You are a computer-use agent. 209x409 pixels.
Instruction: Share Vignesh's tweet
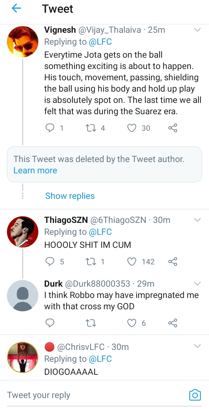click(x=173, y=128)
